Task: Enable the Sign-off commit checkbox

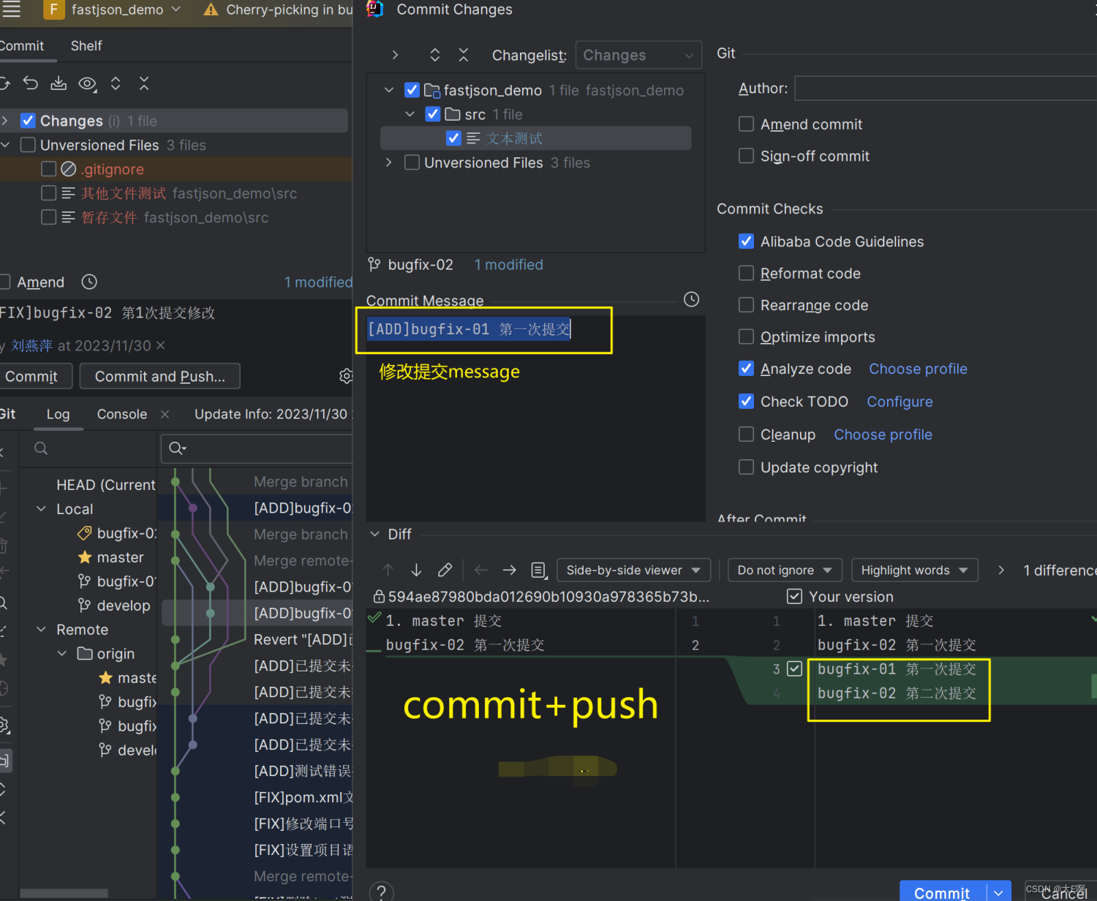Action: tap(746, 156)
